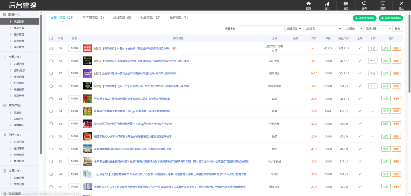Open the product image for ID 54

tap(87, 111)
